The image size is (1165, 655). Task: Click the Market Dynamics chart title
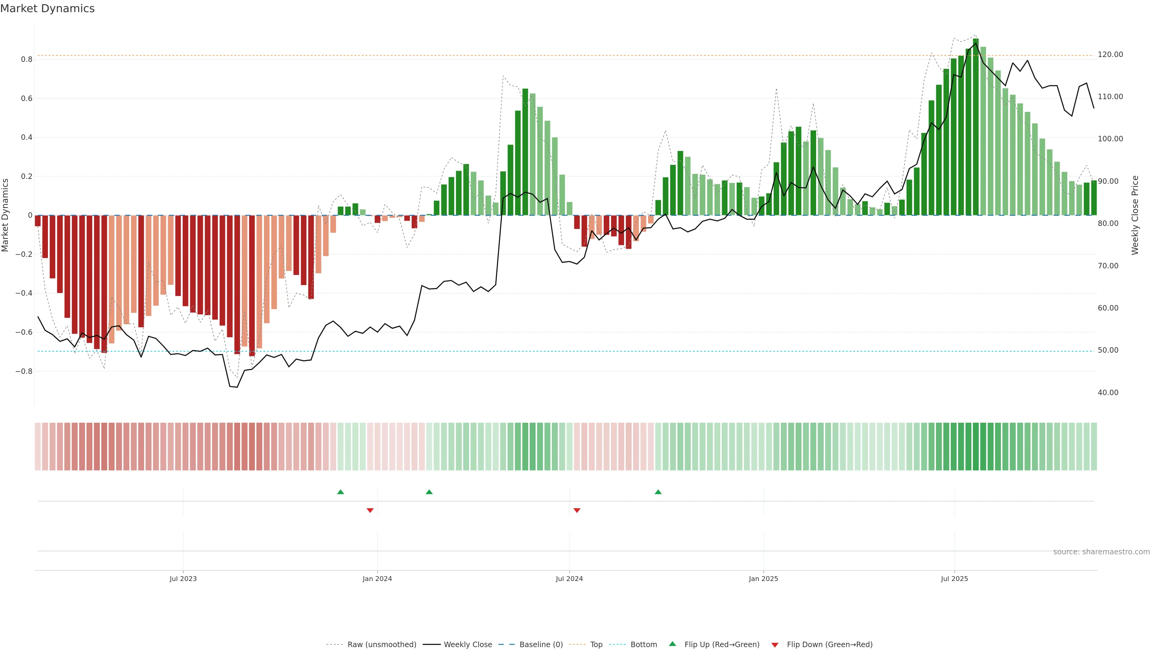48,8
